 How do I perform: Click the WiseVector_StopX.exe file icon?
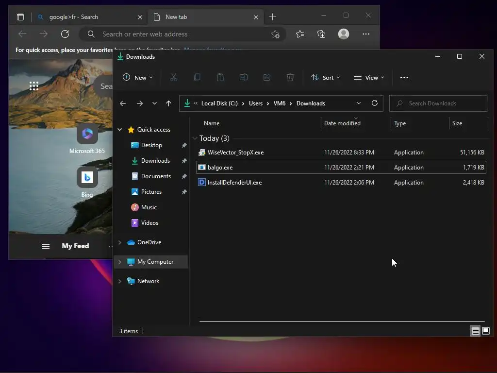[x=202, y=153]
